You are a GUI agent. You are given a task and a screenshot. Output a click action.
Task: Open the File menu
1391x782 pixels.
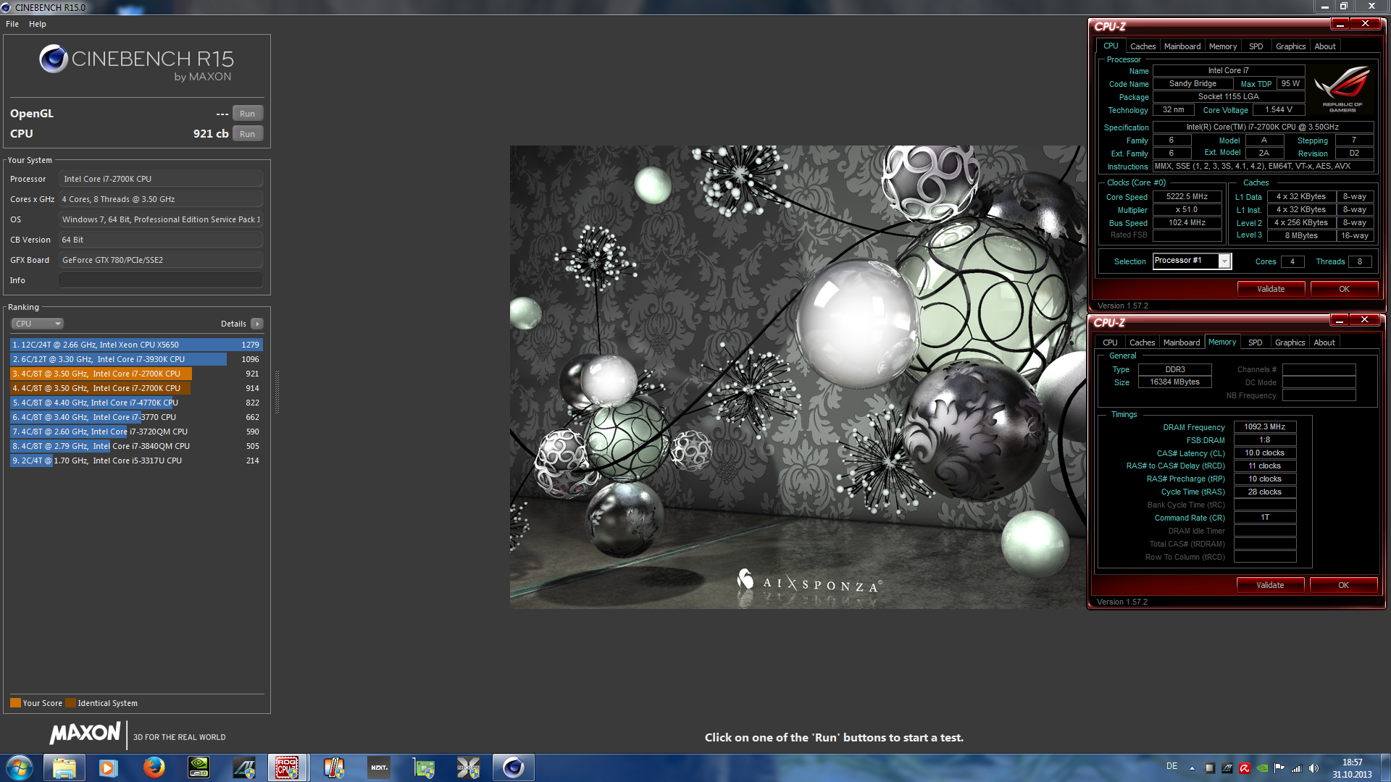coord(12,24)
